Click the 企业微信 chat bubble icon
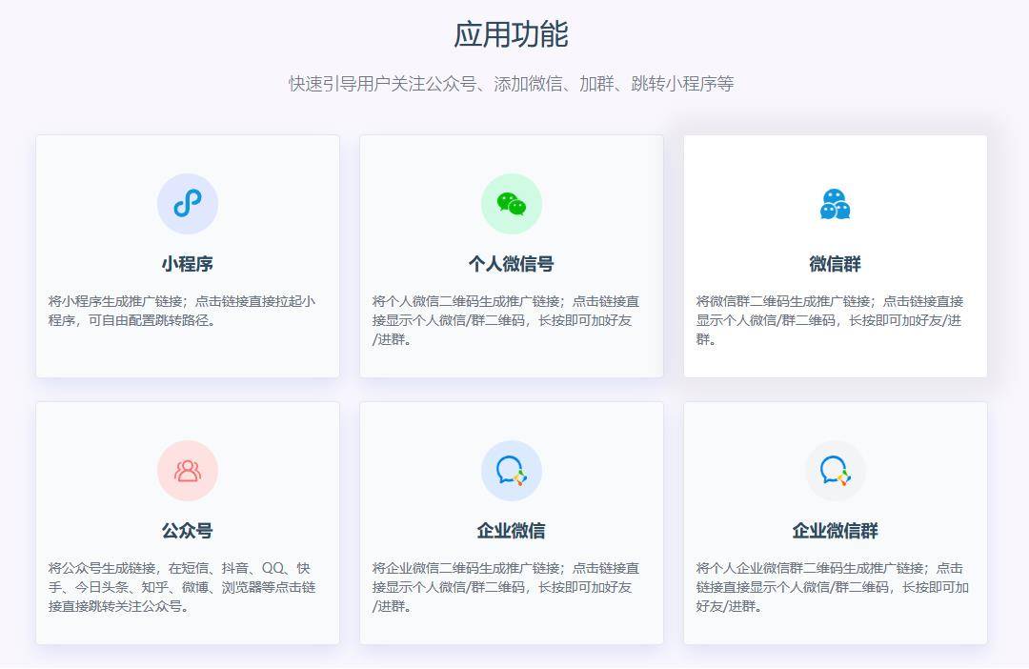 point(512,471)
